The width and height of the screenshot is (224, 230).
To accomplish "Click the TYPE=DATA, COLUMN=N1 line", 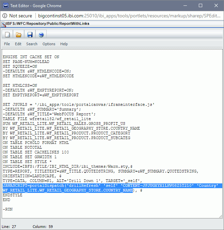I will (x=73, y=181).
